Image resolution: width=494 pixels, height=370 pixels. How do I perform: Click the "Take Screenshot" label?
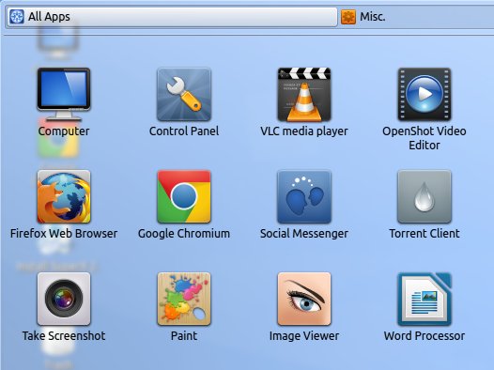(64, 335)
